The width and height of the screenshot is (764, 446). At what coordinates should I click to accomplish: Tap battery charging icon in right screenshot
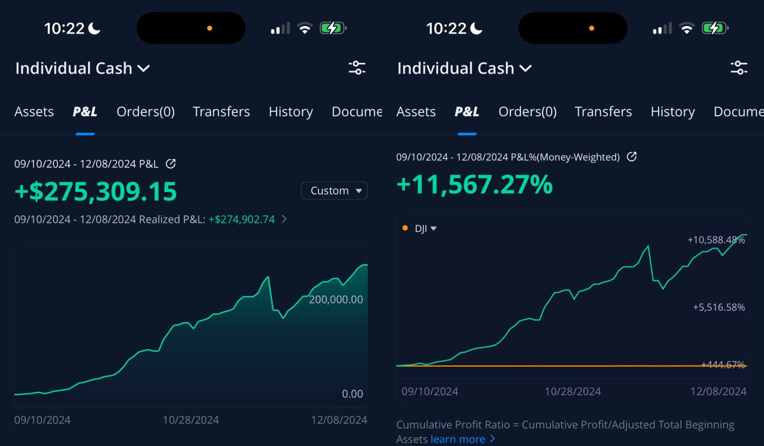tap(714, 29)
